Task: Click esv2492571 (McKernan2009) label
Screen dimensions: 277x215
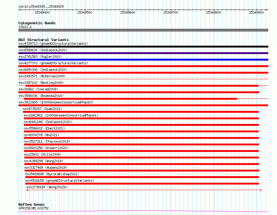Action: pyautogui.click(x=42, y=76)
